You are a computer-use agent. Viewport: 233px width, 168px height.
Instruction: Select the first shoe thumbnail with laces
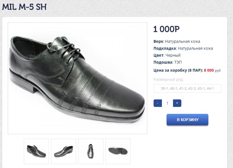tap(36, 151)
